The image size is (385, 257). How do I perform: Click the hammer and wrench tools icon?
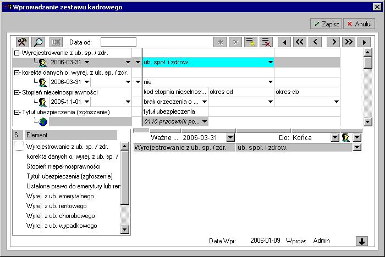point(23,42)
